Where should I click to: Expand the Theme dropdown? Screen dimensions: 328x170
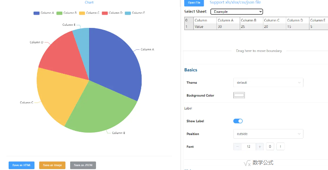pos(268,82)
